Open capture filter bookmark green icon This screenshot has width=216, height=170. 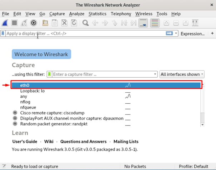pos(49,74)
